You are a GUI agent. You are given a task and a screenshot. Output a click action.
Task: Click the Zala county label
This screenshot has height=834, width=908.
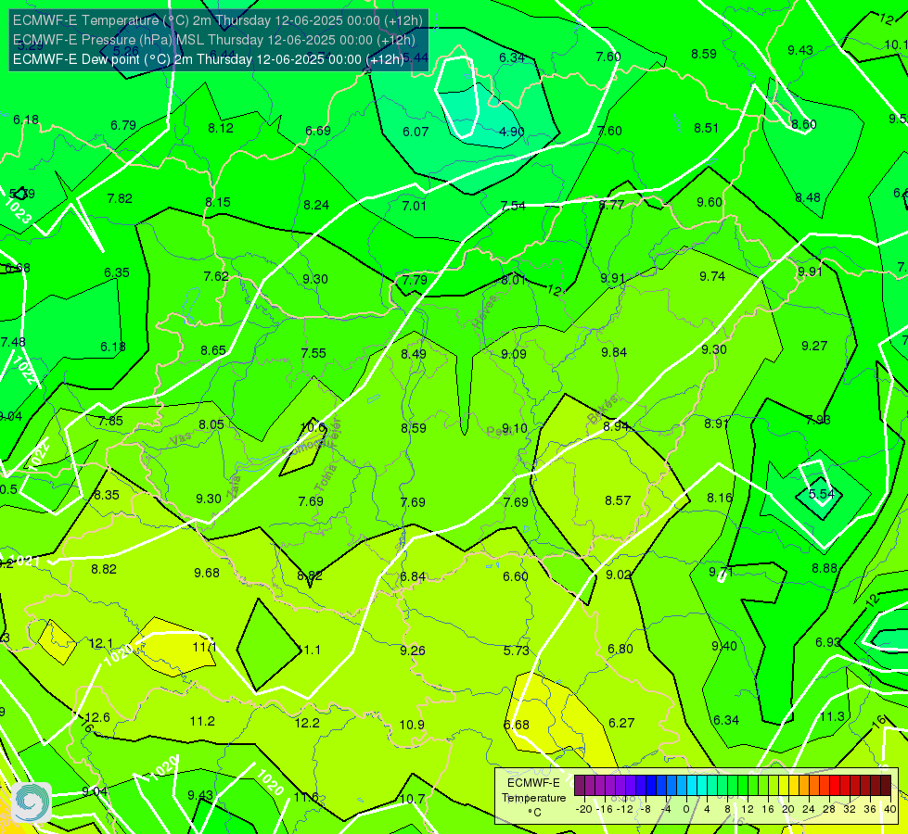pyautogui.click(x=234, y=487)
